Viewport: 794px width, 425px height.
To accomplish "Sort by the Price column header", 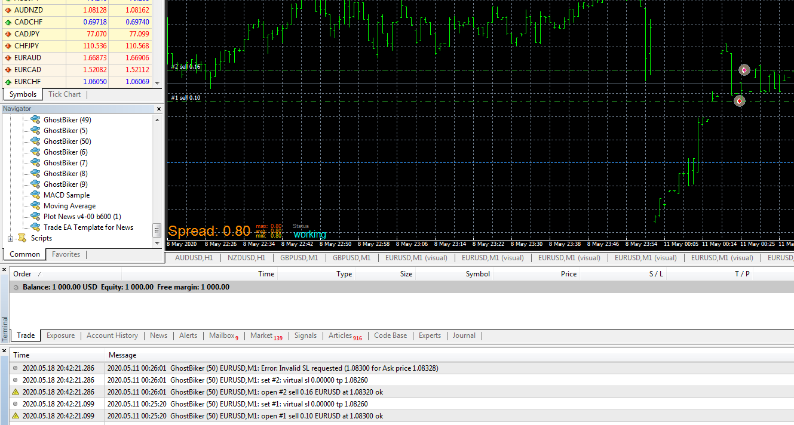I will tap(537, 274).
